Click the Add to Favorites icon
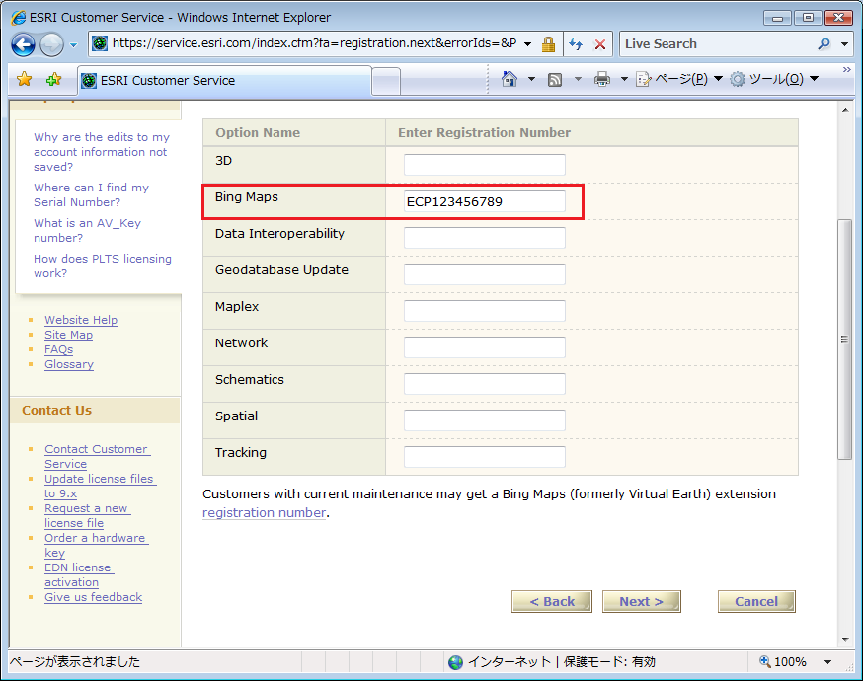The width and height of the screenshot is (863, 681). (x=53, y=80)
